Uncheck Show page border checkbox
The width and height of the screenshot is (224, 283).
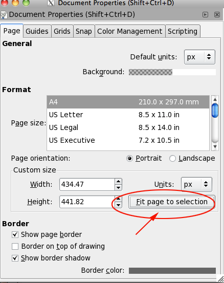tap(15, 234)
